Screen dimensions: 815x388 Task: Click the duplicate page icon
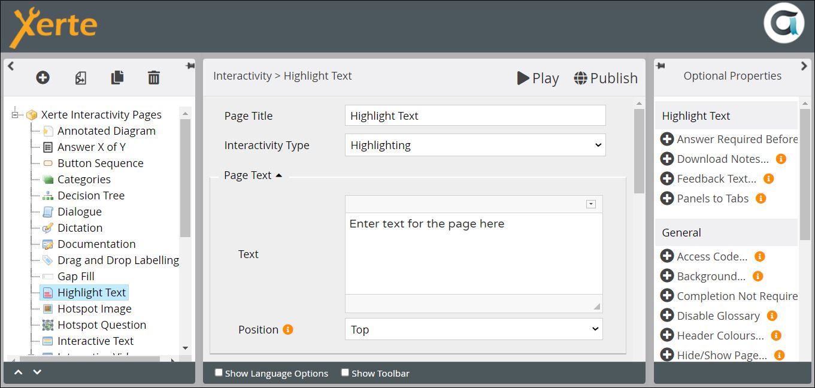(x=117, y=77)
